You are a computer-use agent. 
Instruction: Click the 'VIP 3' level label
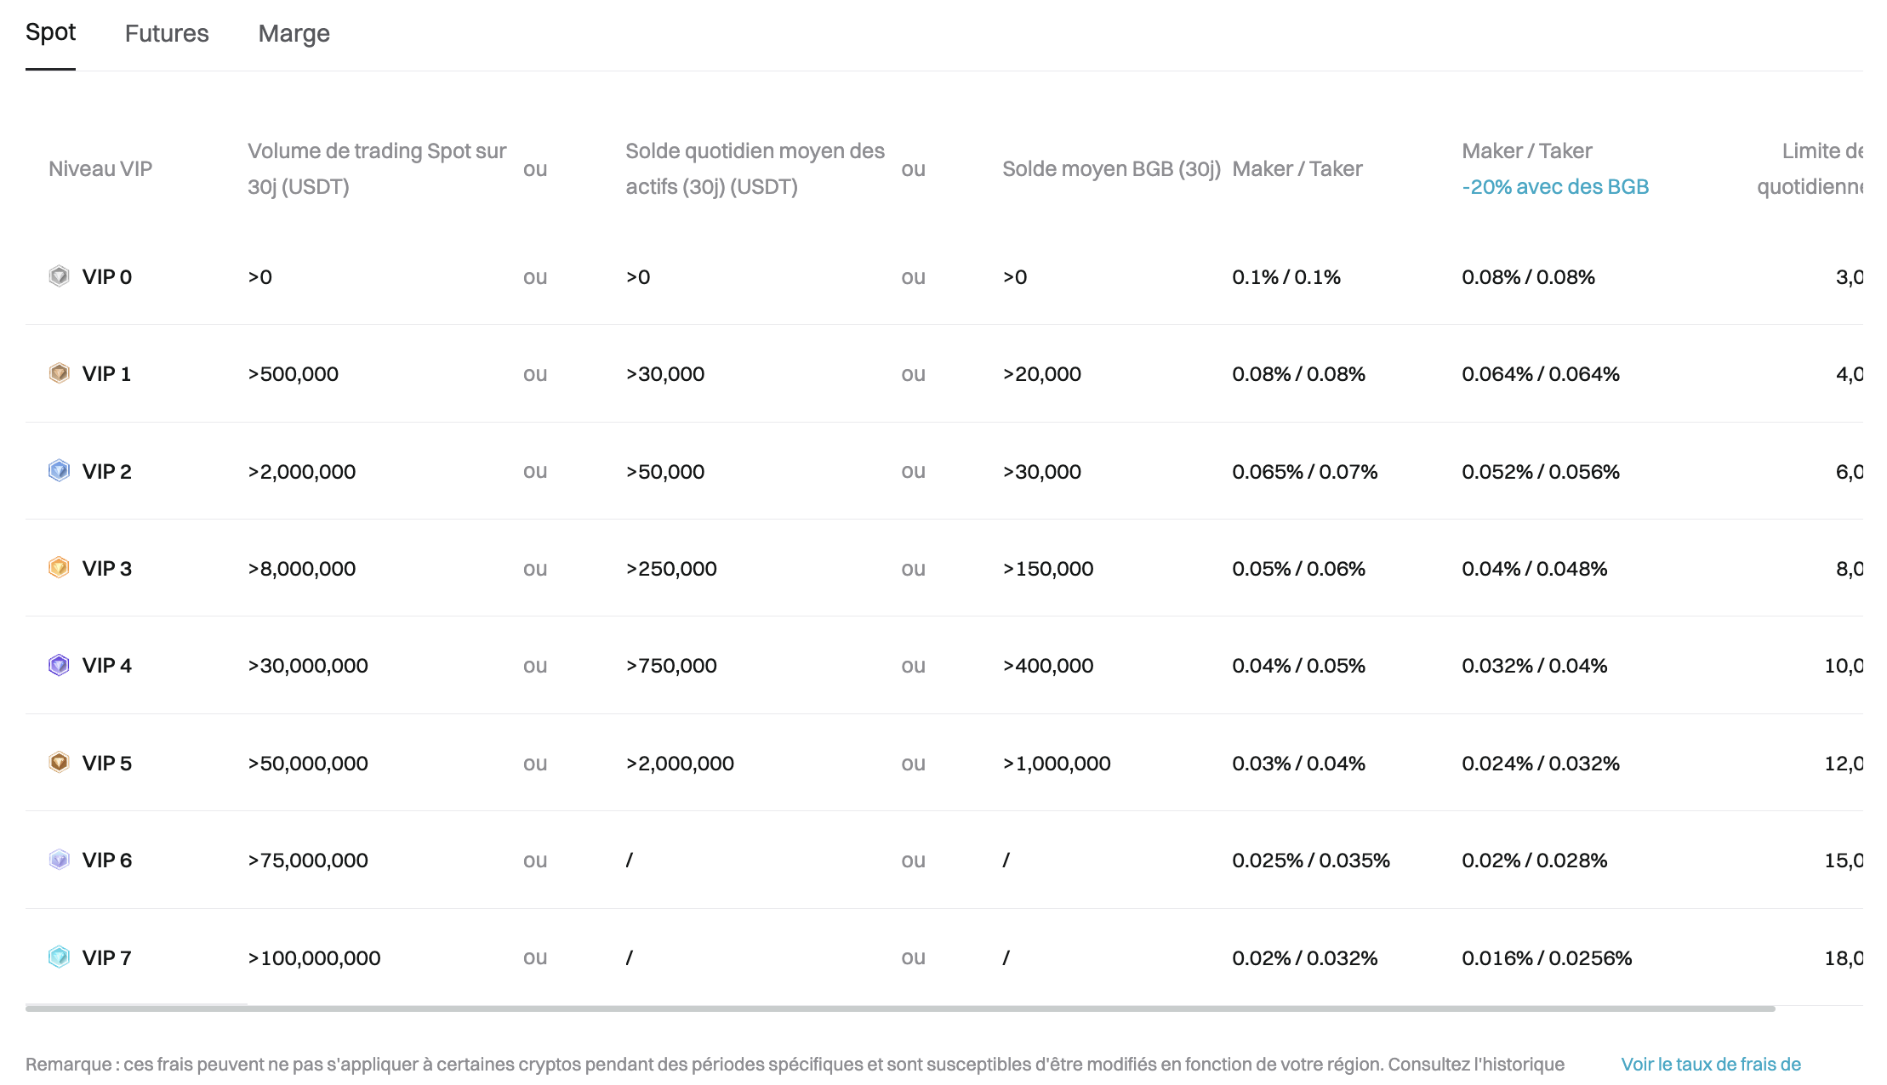pos(107,568)
